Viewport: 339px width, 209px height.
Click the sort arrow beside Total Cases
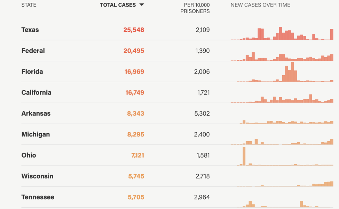pyautogui.click(x=142, y=5)
